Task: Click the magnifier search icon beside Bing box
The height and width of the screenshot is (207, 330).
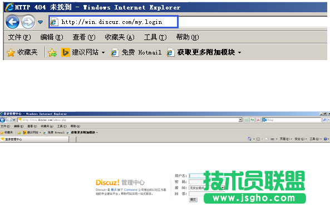Action: click(324, 120)
